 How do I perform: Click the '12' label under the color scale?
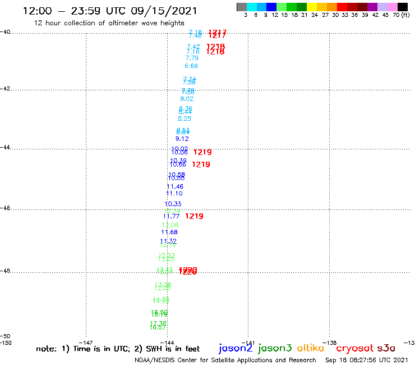pyautogui.click(x=275, y=15)
